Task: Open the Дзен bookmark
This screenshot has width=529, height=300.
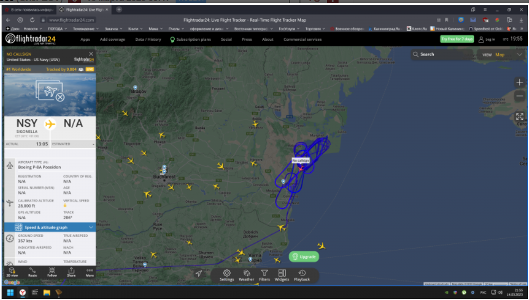Action: click(x=13, y=29)
